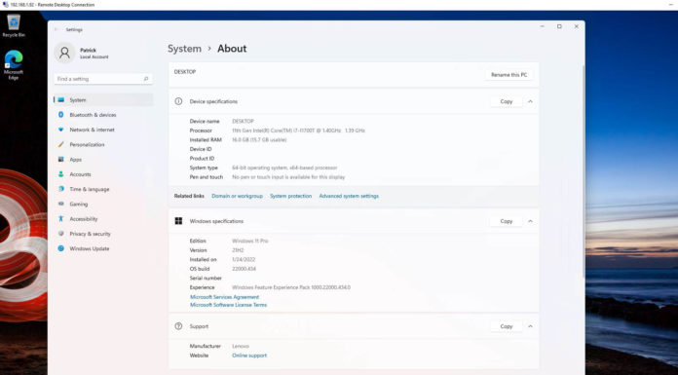Maximize the Settings window
This screenshot has width=678, height=375.
[559, 26]
